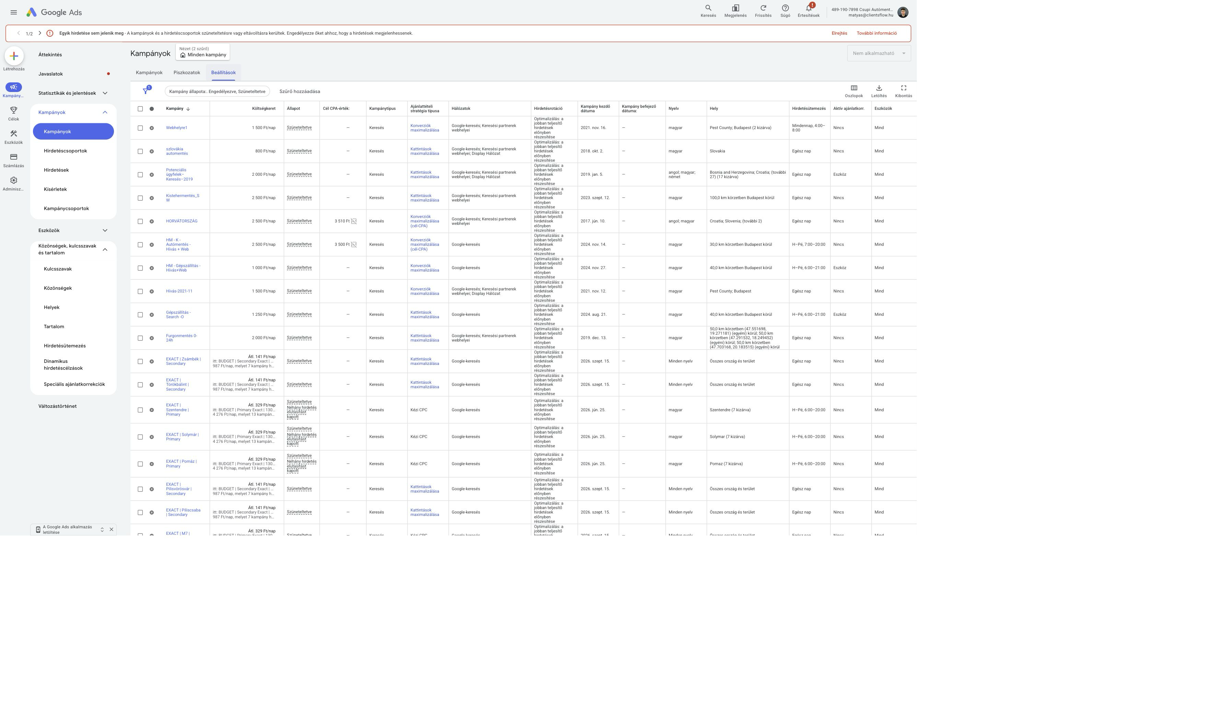1222x714 pixels.
Task: Click the Költségkeret column header
Action: 263,109
